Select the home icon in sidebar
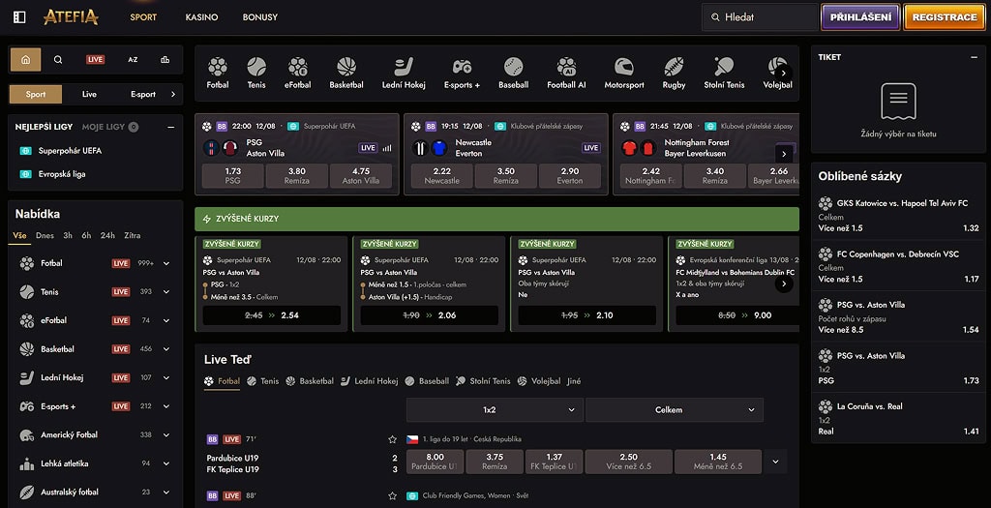991x508 pixels. pyautogui.click(x=25, y=59)
